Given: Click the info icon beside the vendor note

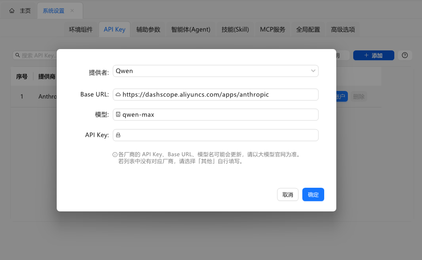Looking at the screenshot, I should [x=115, y=155].
